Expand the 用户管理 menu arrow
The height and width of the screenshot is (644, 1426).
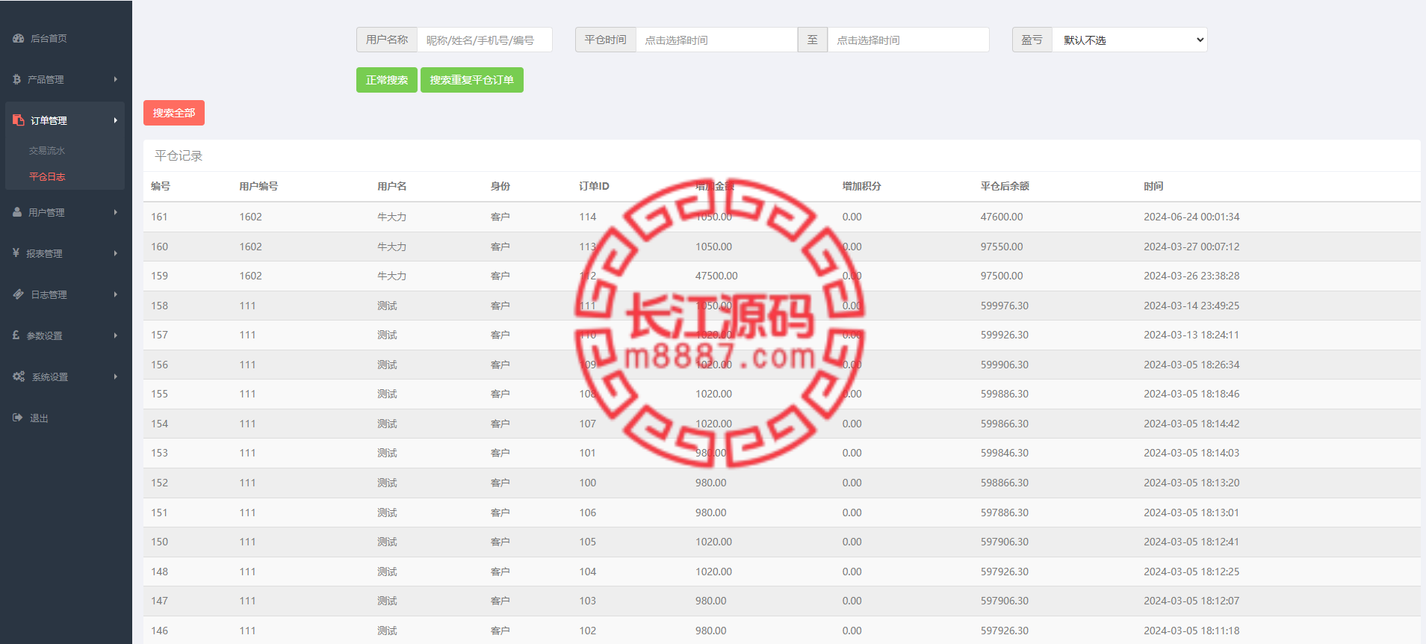[x=116, y=212]
